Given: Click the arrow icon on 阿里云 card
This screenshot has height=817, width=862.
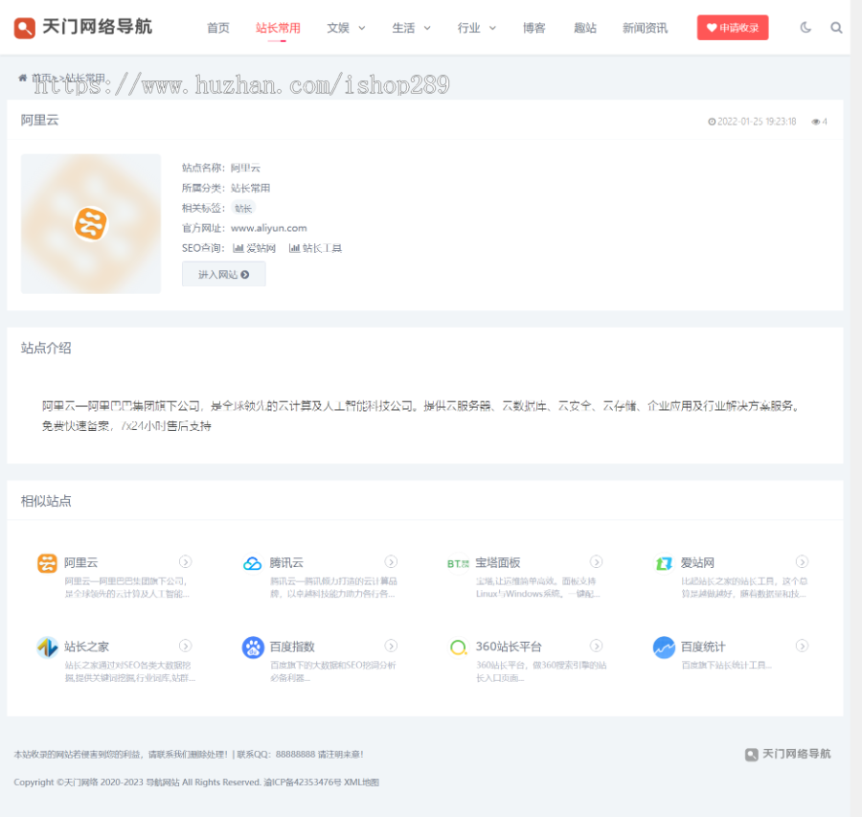Looking at the screenshot, I should pos(185,561).
